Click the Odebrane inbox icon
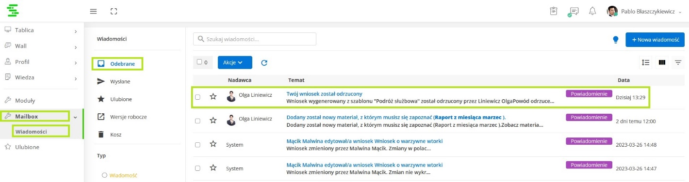The height and width of the screenshot is (182, 689). (101, 63)
